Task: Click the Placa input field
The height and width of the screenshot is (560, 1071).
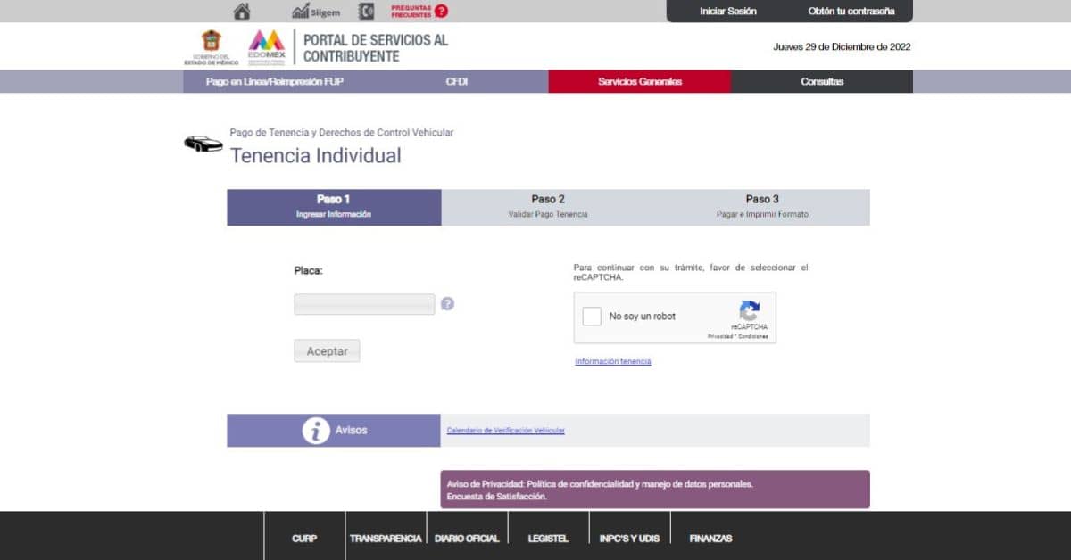Action: click(x=364, y=304)
